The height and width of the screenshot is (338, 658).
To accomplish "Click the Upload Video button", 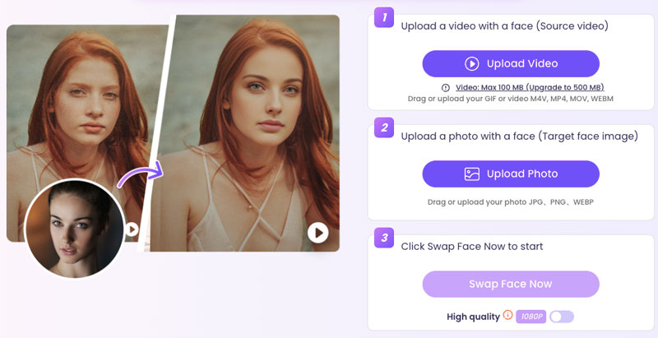I will click(x=511, y=64).
